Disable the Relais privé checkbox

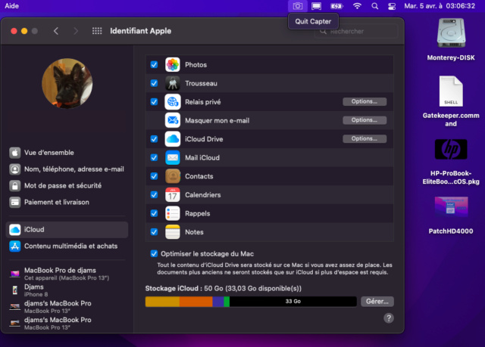tap(154, 102)
